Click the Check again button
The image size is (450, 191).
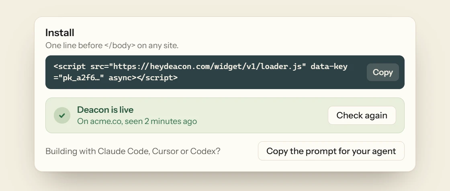(362, 115)
